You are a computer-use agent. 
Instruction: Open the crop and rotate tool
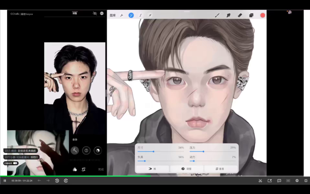click(x=84, y=169)
